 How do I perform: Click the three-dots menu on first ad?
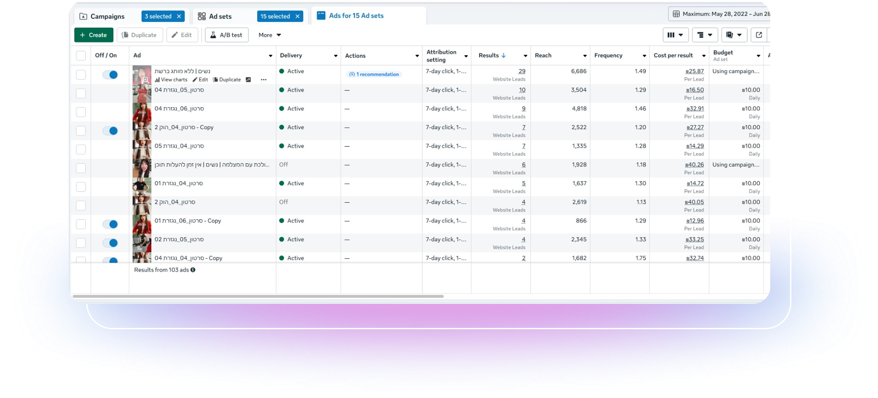[x=264, y=80]
